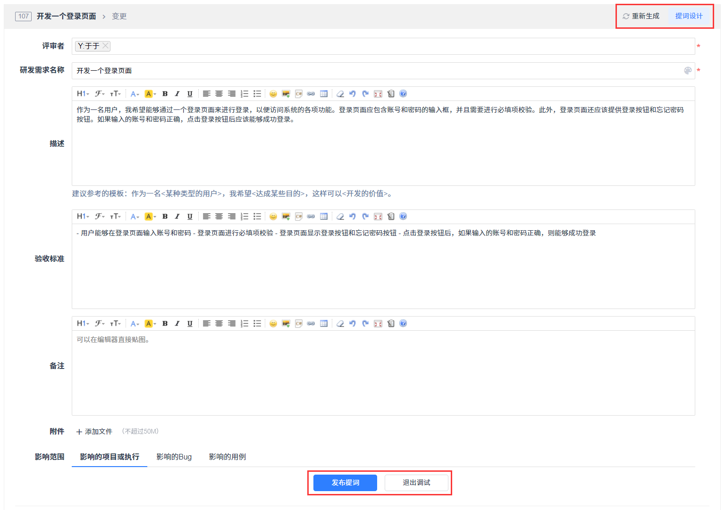Align text left in 备注 editor
The width and height of the screenshot is (725, 510).
207,324
